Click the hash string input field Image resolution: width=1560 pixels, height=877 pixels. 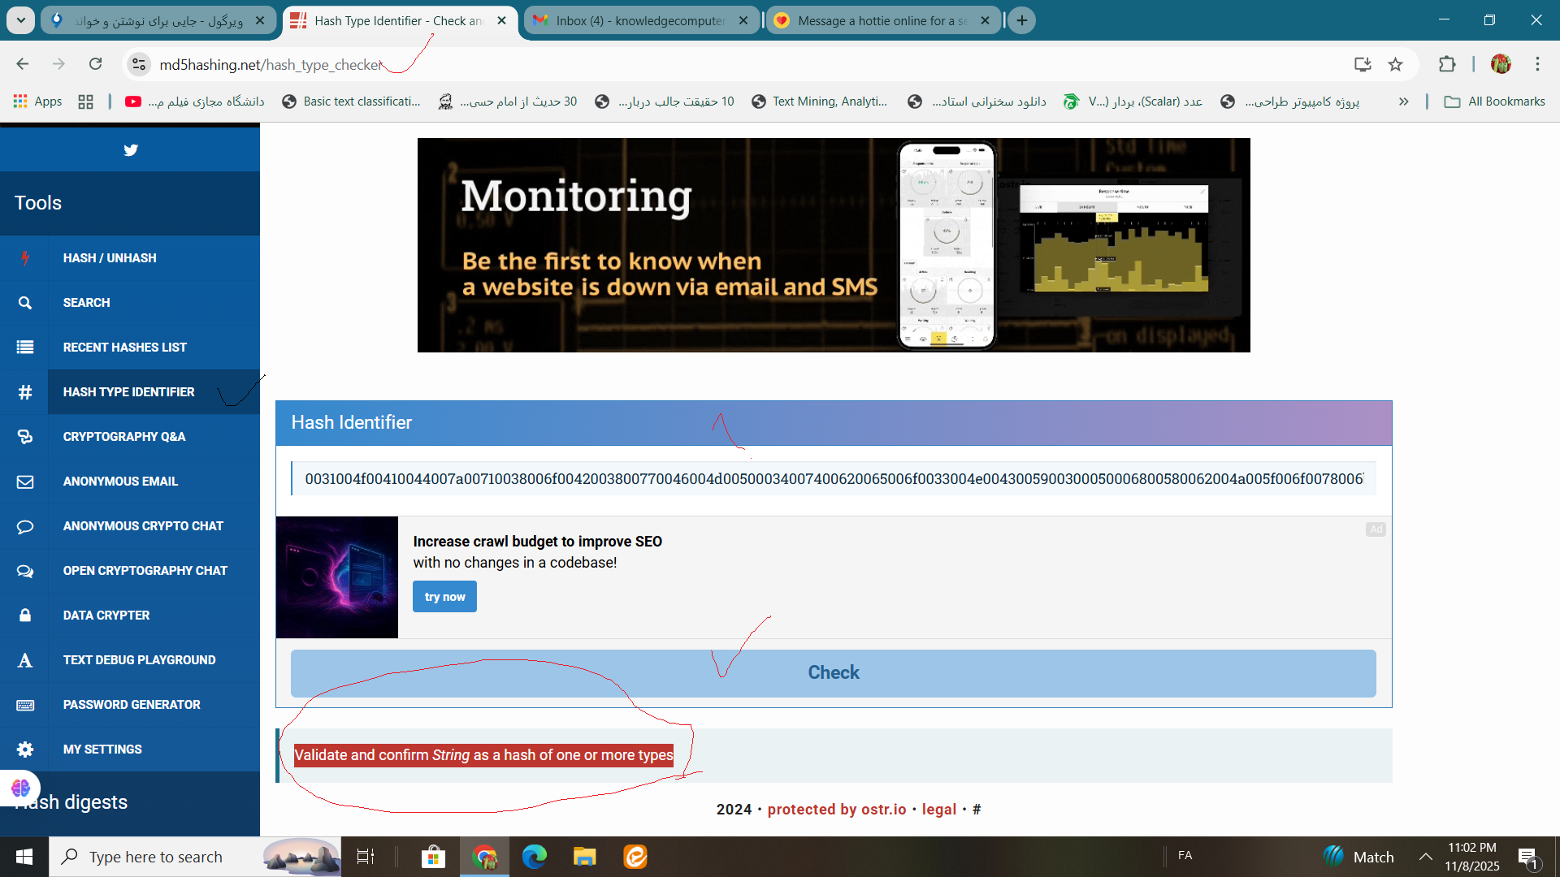pyautogui.click(x=833, y=479)
